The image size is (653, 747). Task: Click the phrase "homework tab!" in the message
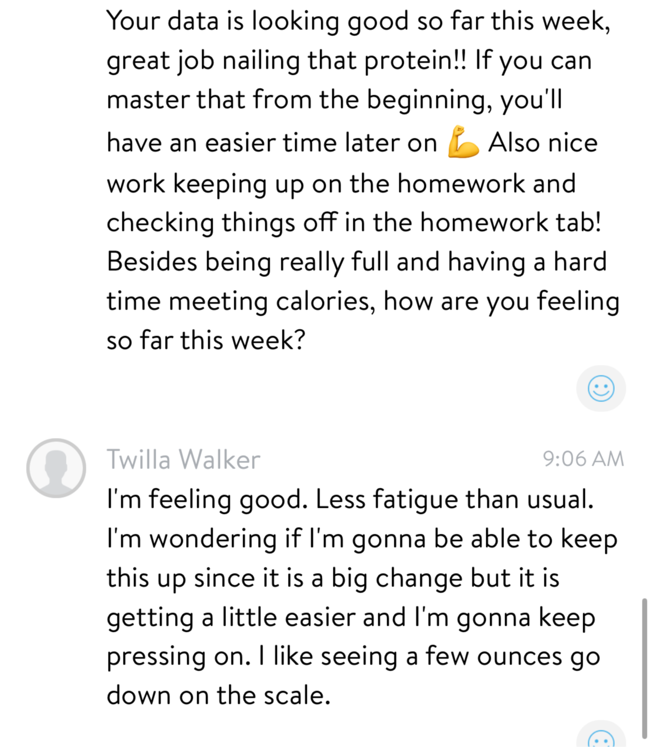(x=510, y=223)
